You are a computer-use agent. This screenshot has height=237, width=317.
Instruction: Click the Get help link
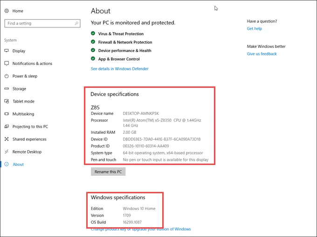254,29
